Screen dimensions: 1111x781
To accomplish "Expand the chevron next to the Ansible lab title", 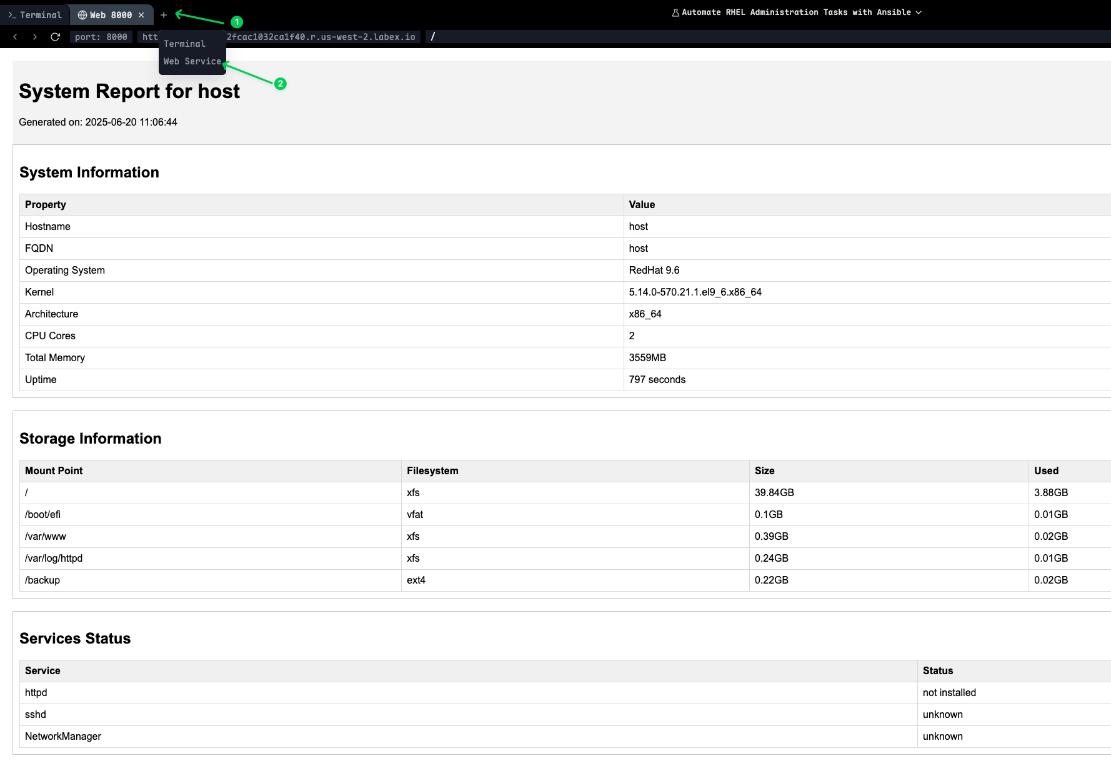I will pyautogui.click(x=919, y=12).
